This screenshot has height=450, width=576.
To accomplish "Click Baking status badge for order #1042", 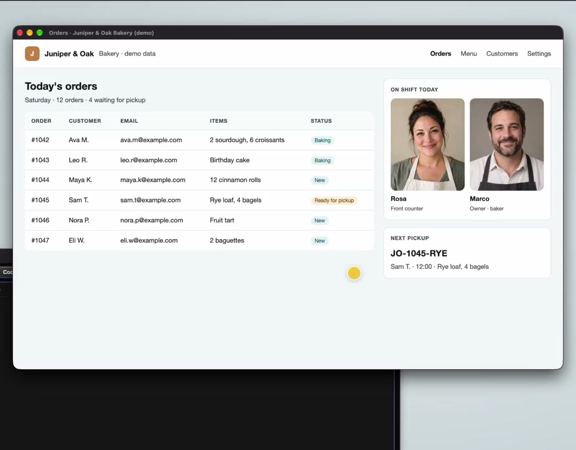I will click(322, 140).
